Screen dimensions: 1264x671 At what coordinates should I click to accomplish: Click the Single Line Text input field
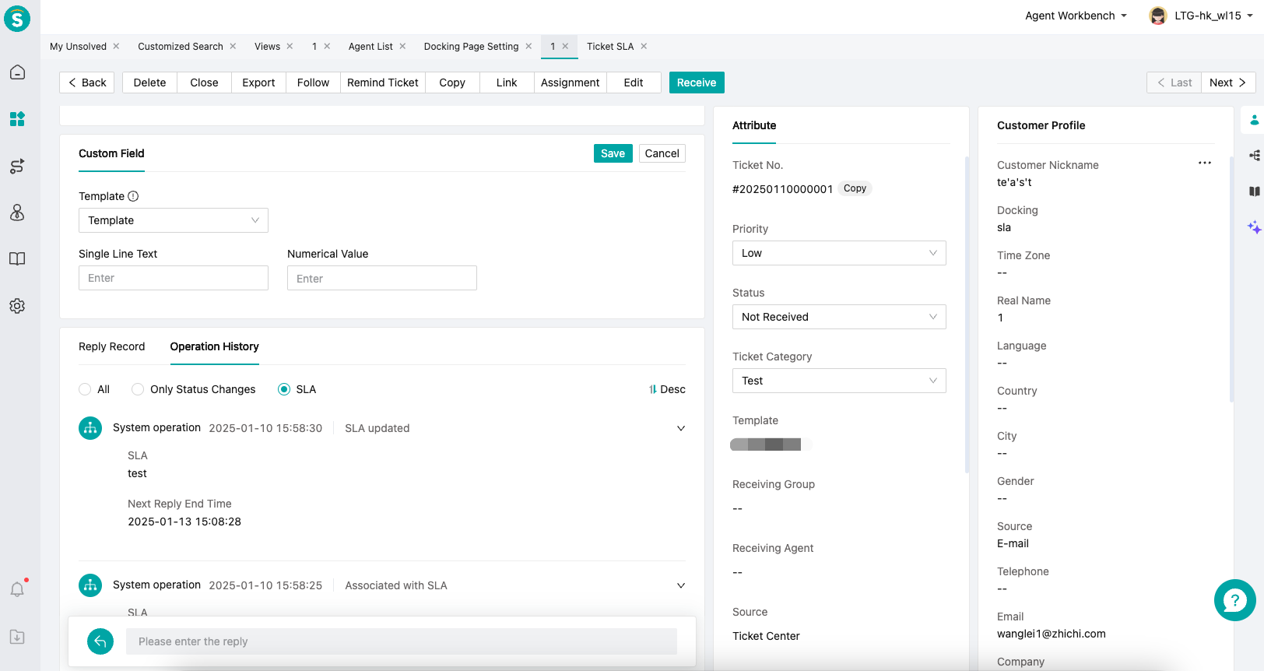pos(174,278)
